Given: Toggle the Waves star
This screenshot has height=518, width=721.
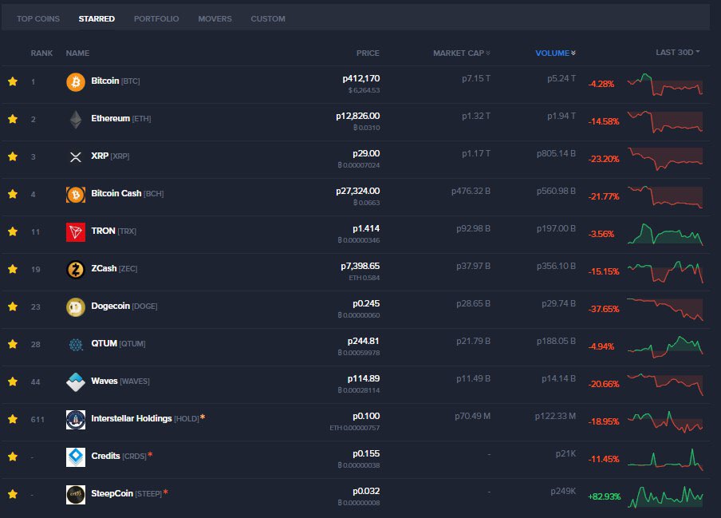Looking at the screenshot, I should coord(13,382).
